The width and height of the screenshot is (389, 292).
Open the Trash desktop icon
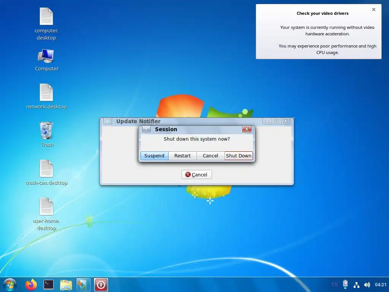click(46, 130)
